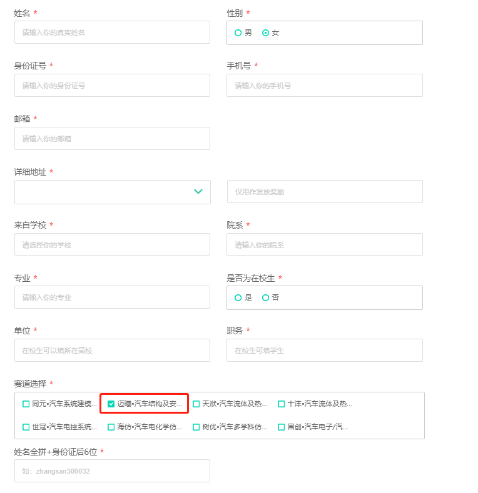
Task: Click the 手机号 input field
Action: click(325, 85)
